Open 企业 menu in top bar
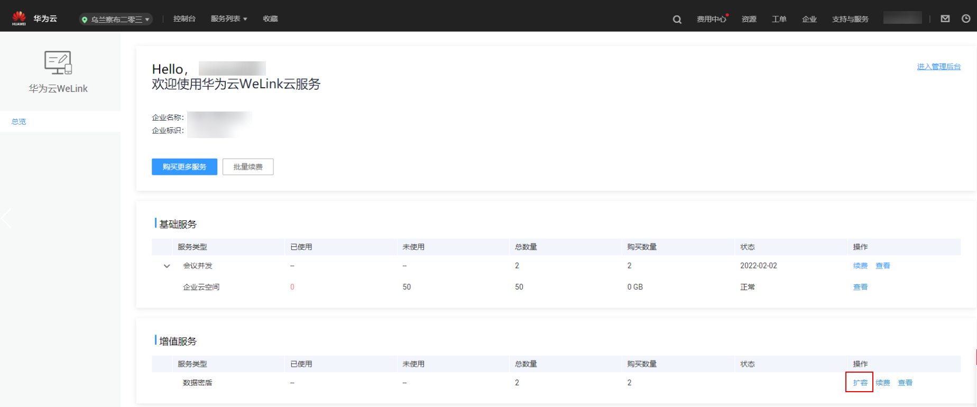 click(809, 19)
